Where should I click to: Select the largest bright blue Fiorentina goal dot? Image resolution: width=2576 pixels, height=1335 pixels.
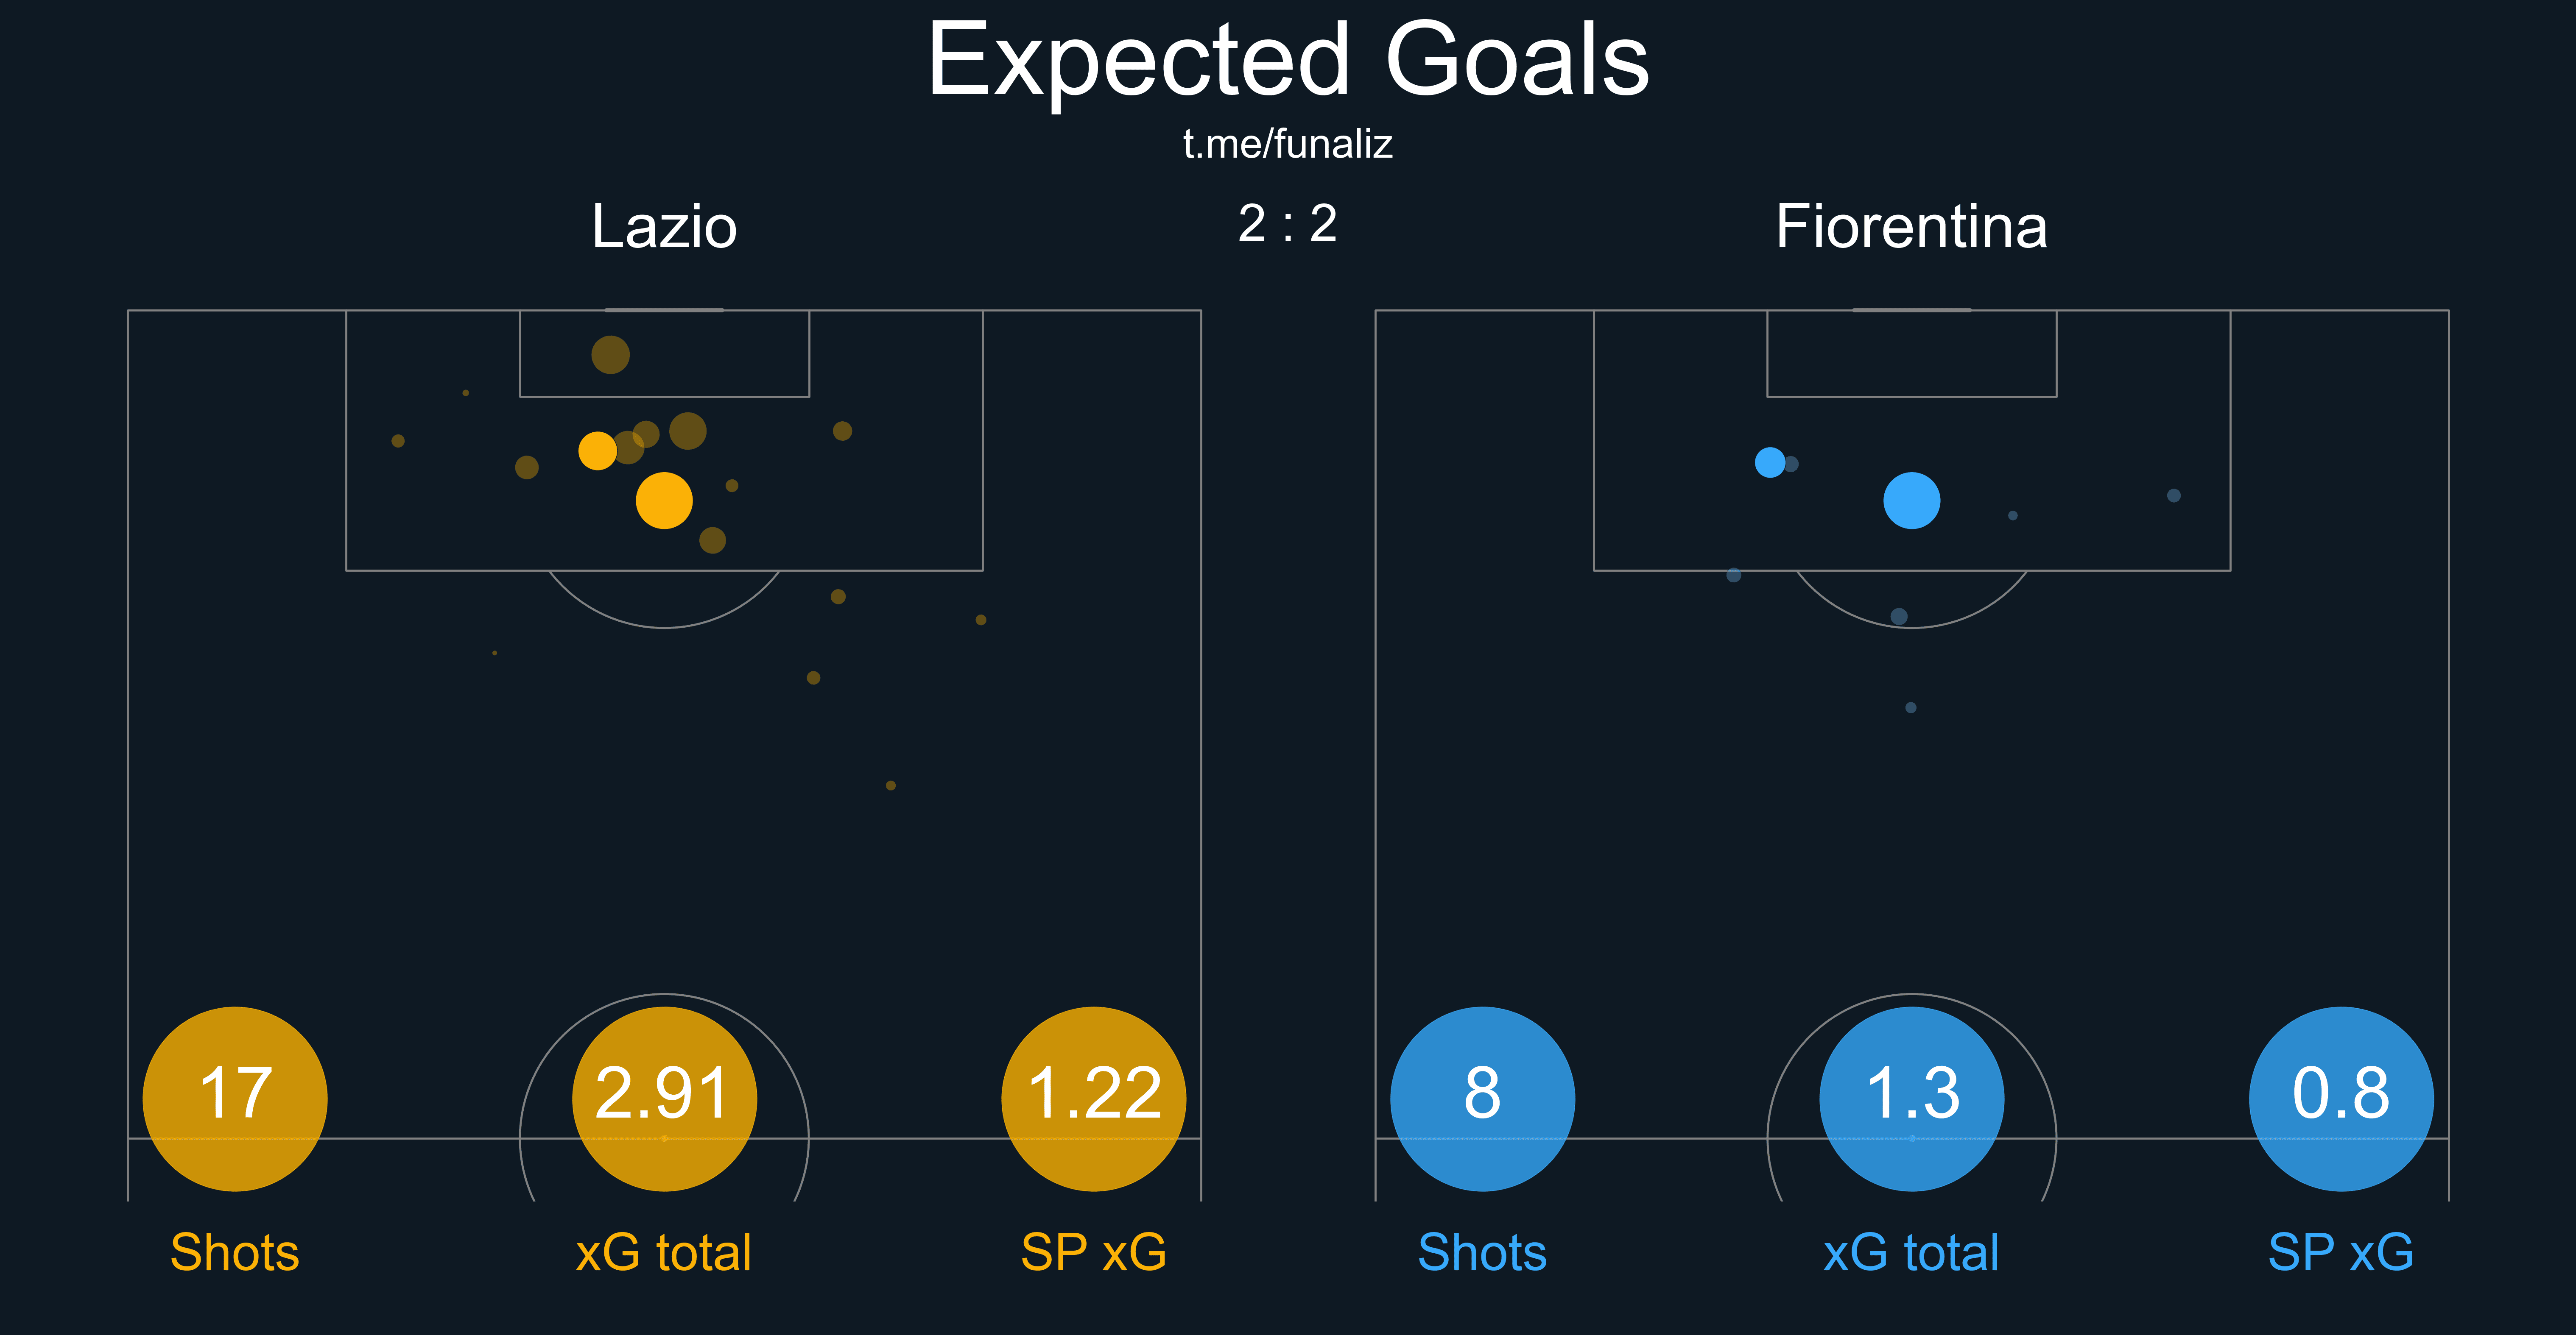(1911, 500)
